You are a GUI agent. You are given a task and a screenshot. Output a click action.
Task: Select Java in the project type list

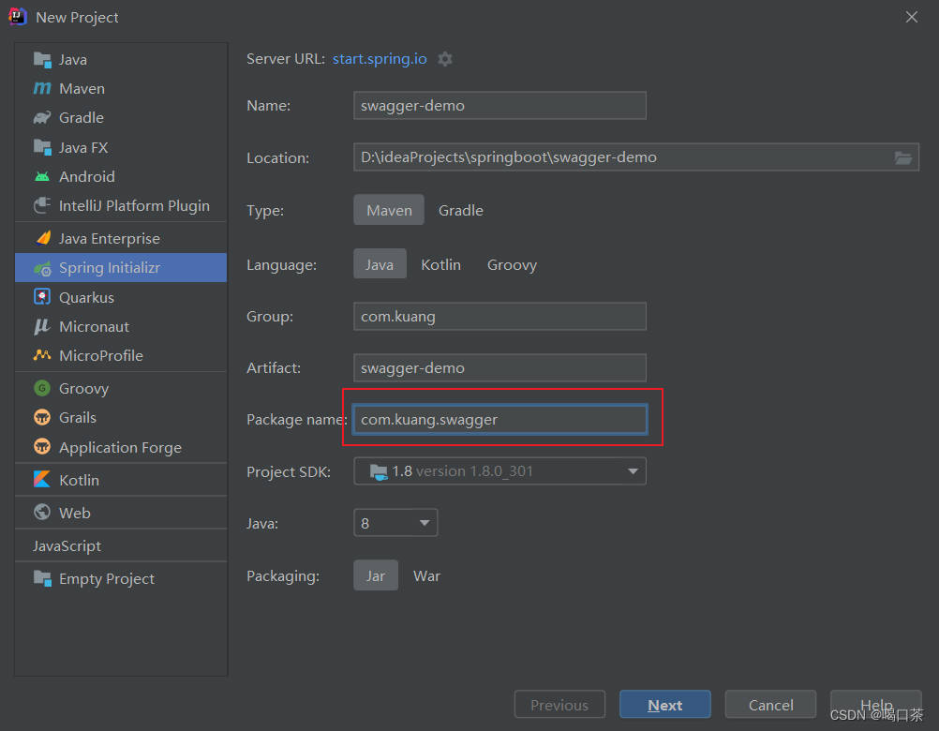pos(121,59)
